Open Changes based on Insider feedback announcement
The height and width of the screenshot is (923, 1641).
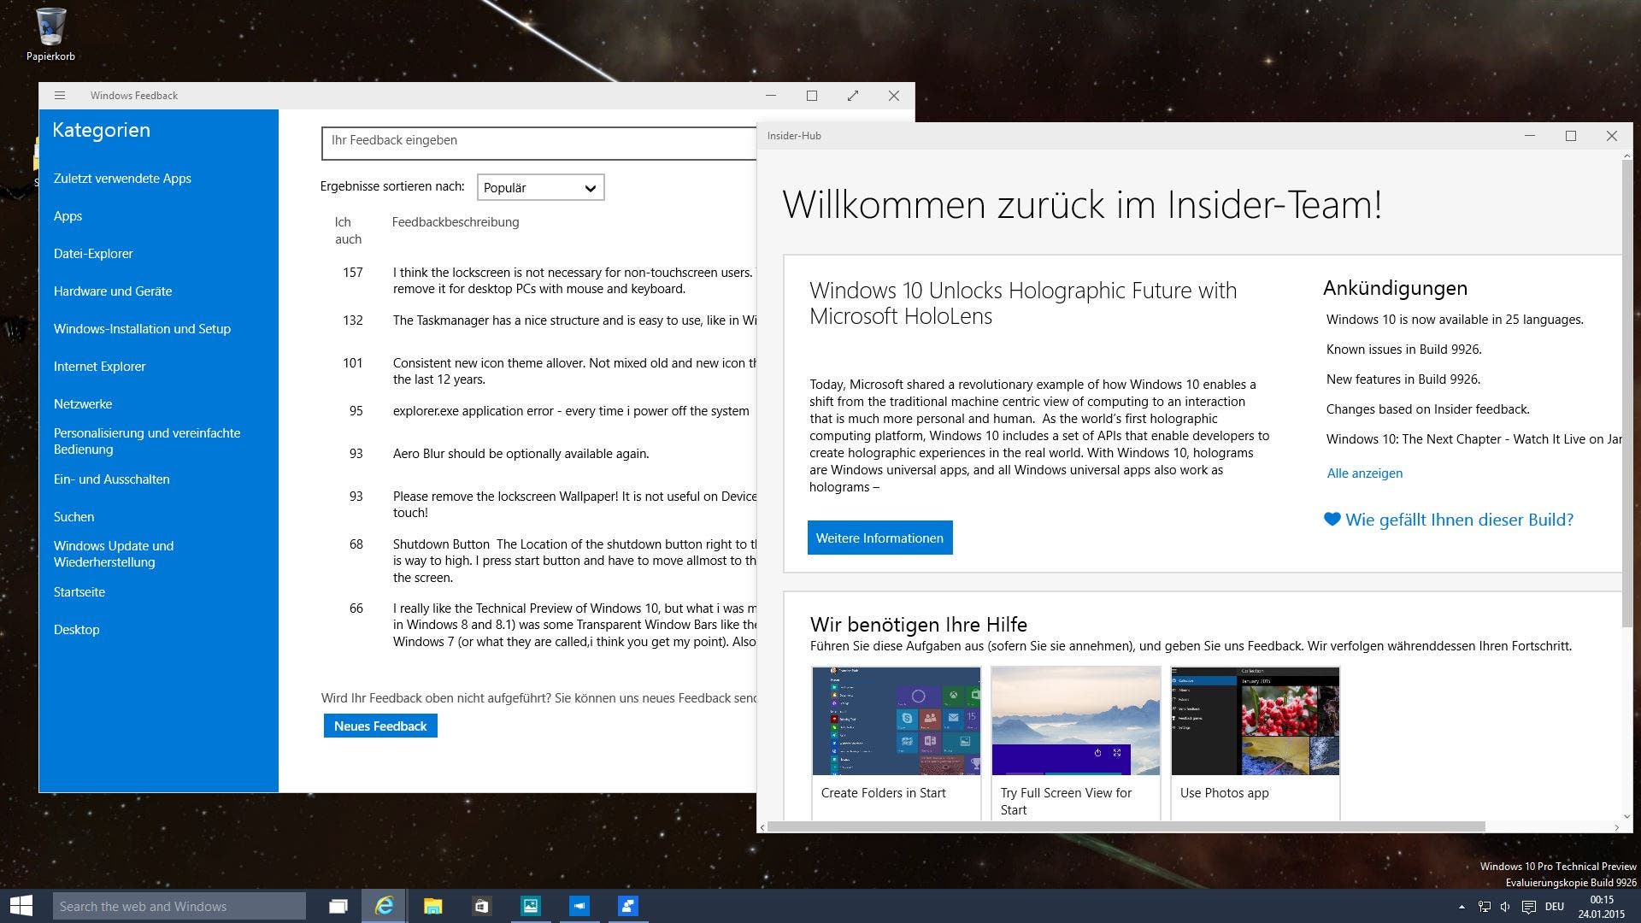point(1427,409)
